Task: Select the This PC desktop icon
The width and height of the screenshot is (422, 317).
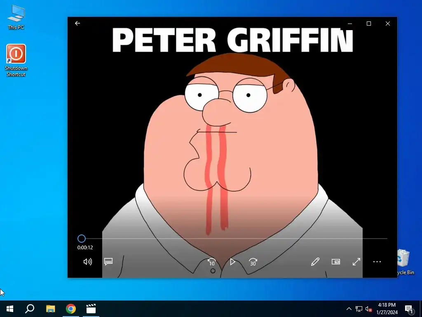Action: (x=16, y=17)
